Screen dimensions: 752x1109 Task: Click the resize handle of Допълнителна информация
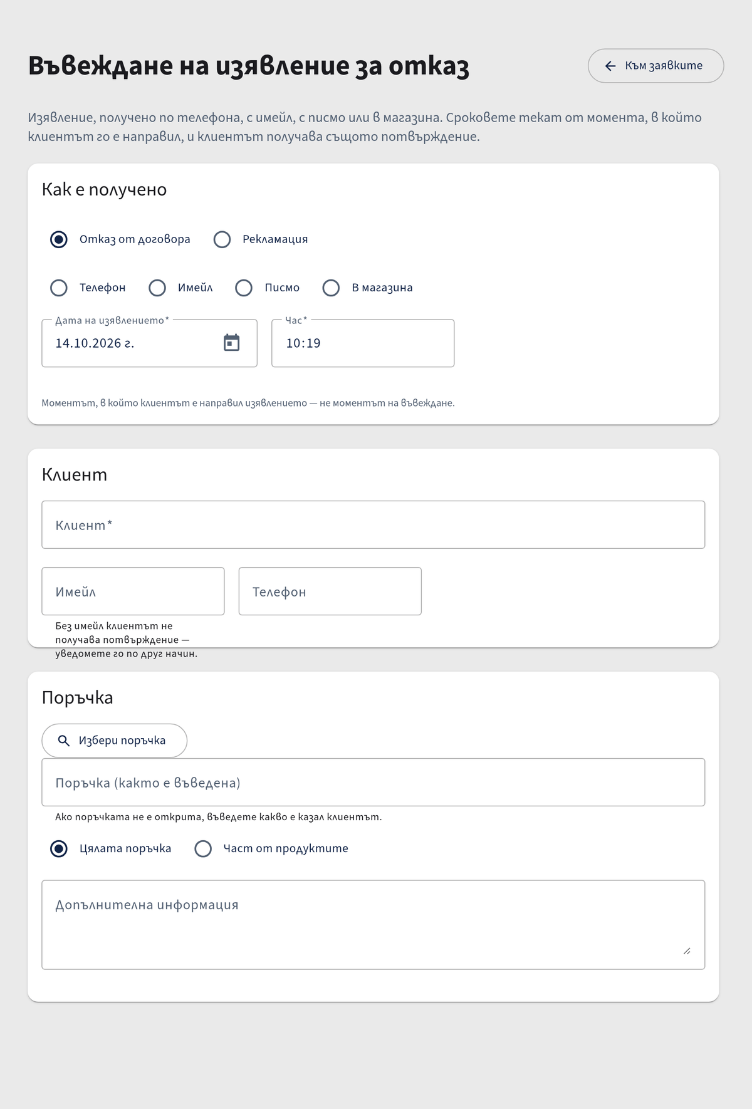coord(687,951)
